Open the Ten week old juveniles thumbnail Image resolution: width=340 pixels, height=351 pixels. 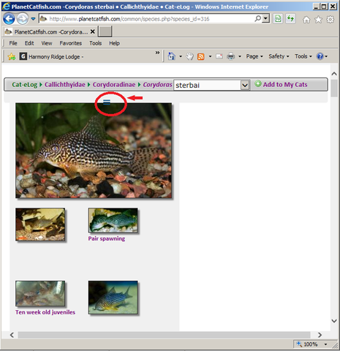40,293
